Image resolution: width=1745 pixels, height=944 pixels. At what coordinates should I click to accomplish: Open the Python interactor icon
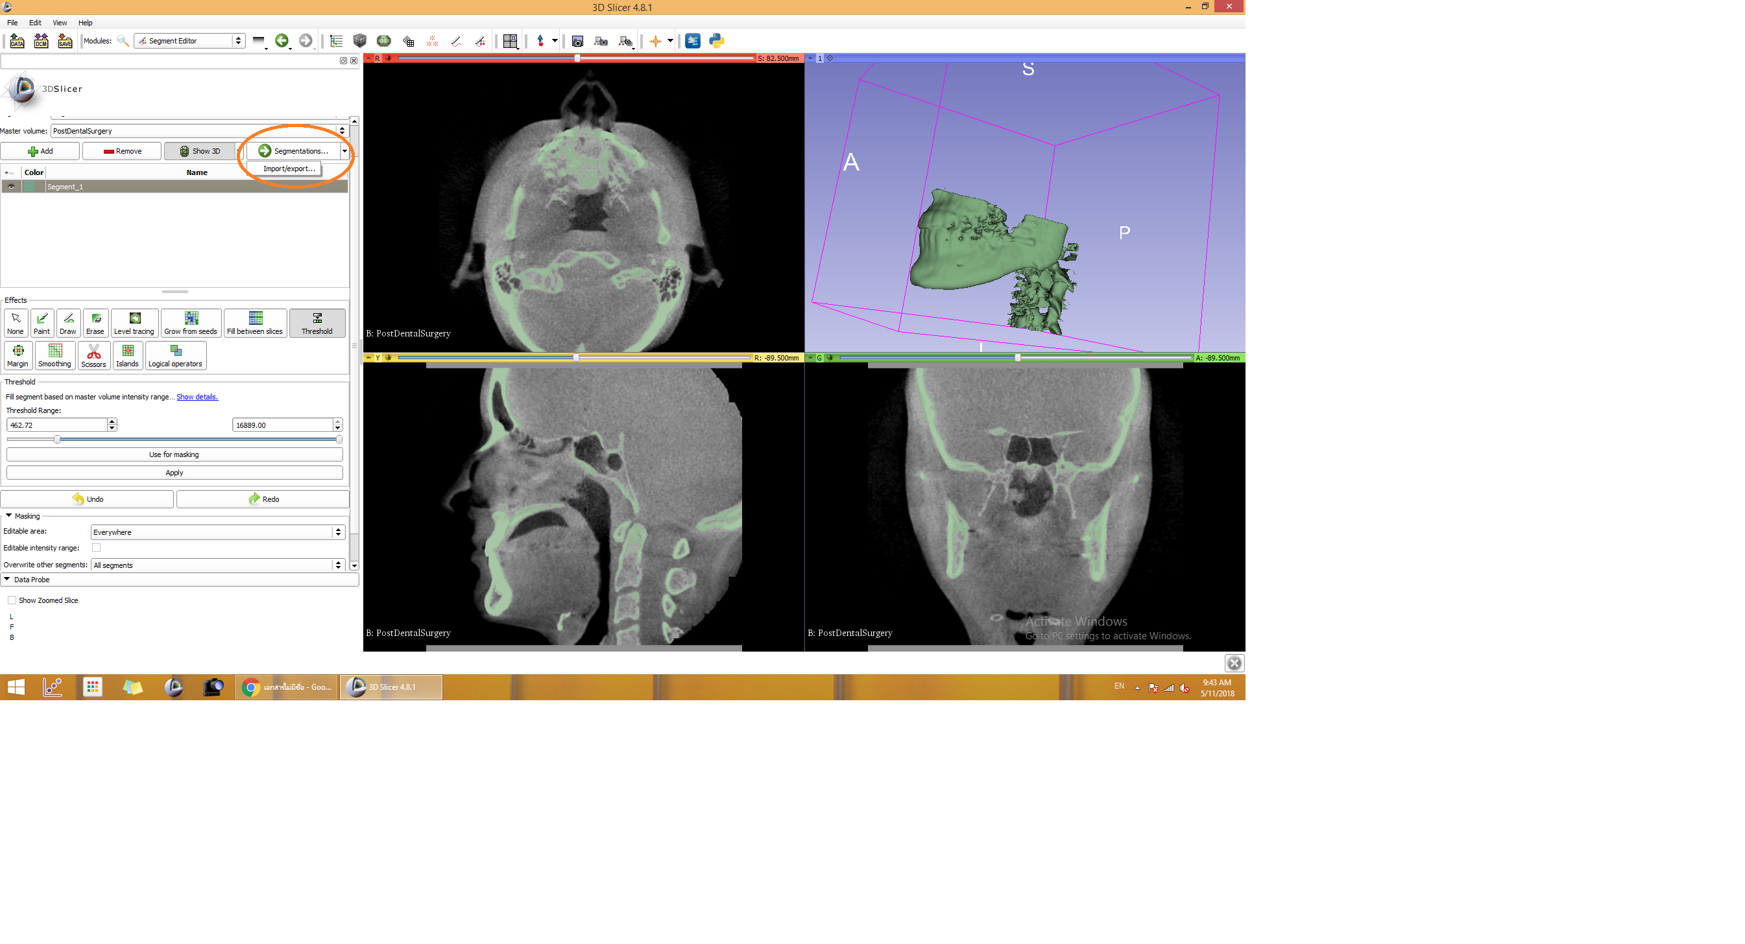point(717,41)
